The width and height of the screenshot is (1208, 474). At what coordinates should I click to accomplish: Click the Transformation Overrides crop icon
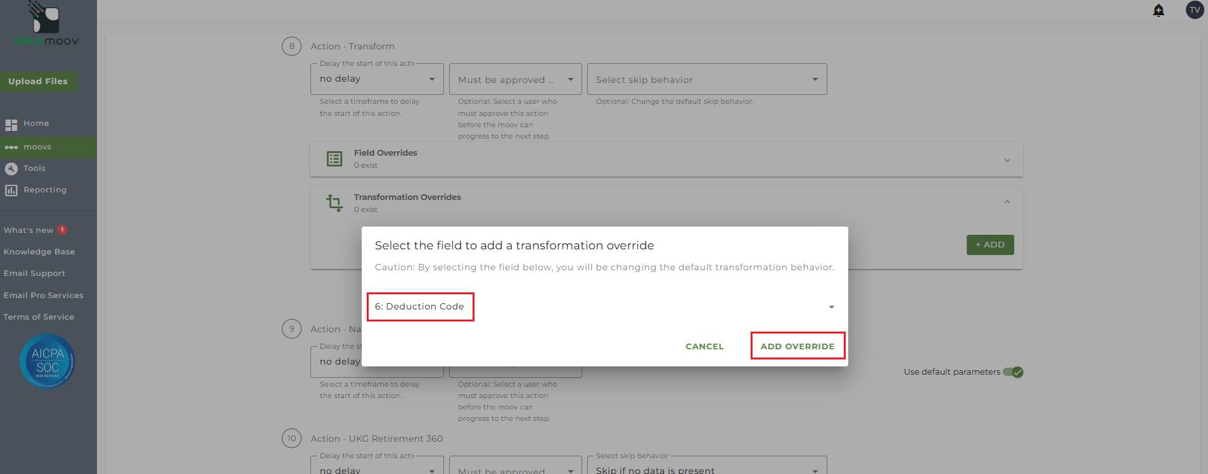334,203
